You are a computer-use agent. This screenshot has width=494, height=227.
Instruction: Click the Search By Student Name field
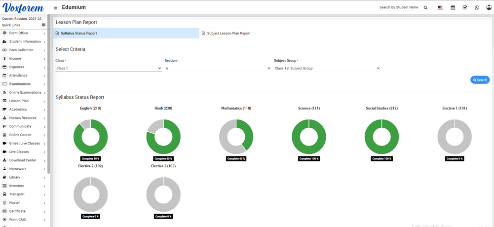(x=398, y=8)
